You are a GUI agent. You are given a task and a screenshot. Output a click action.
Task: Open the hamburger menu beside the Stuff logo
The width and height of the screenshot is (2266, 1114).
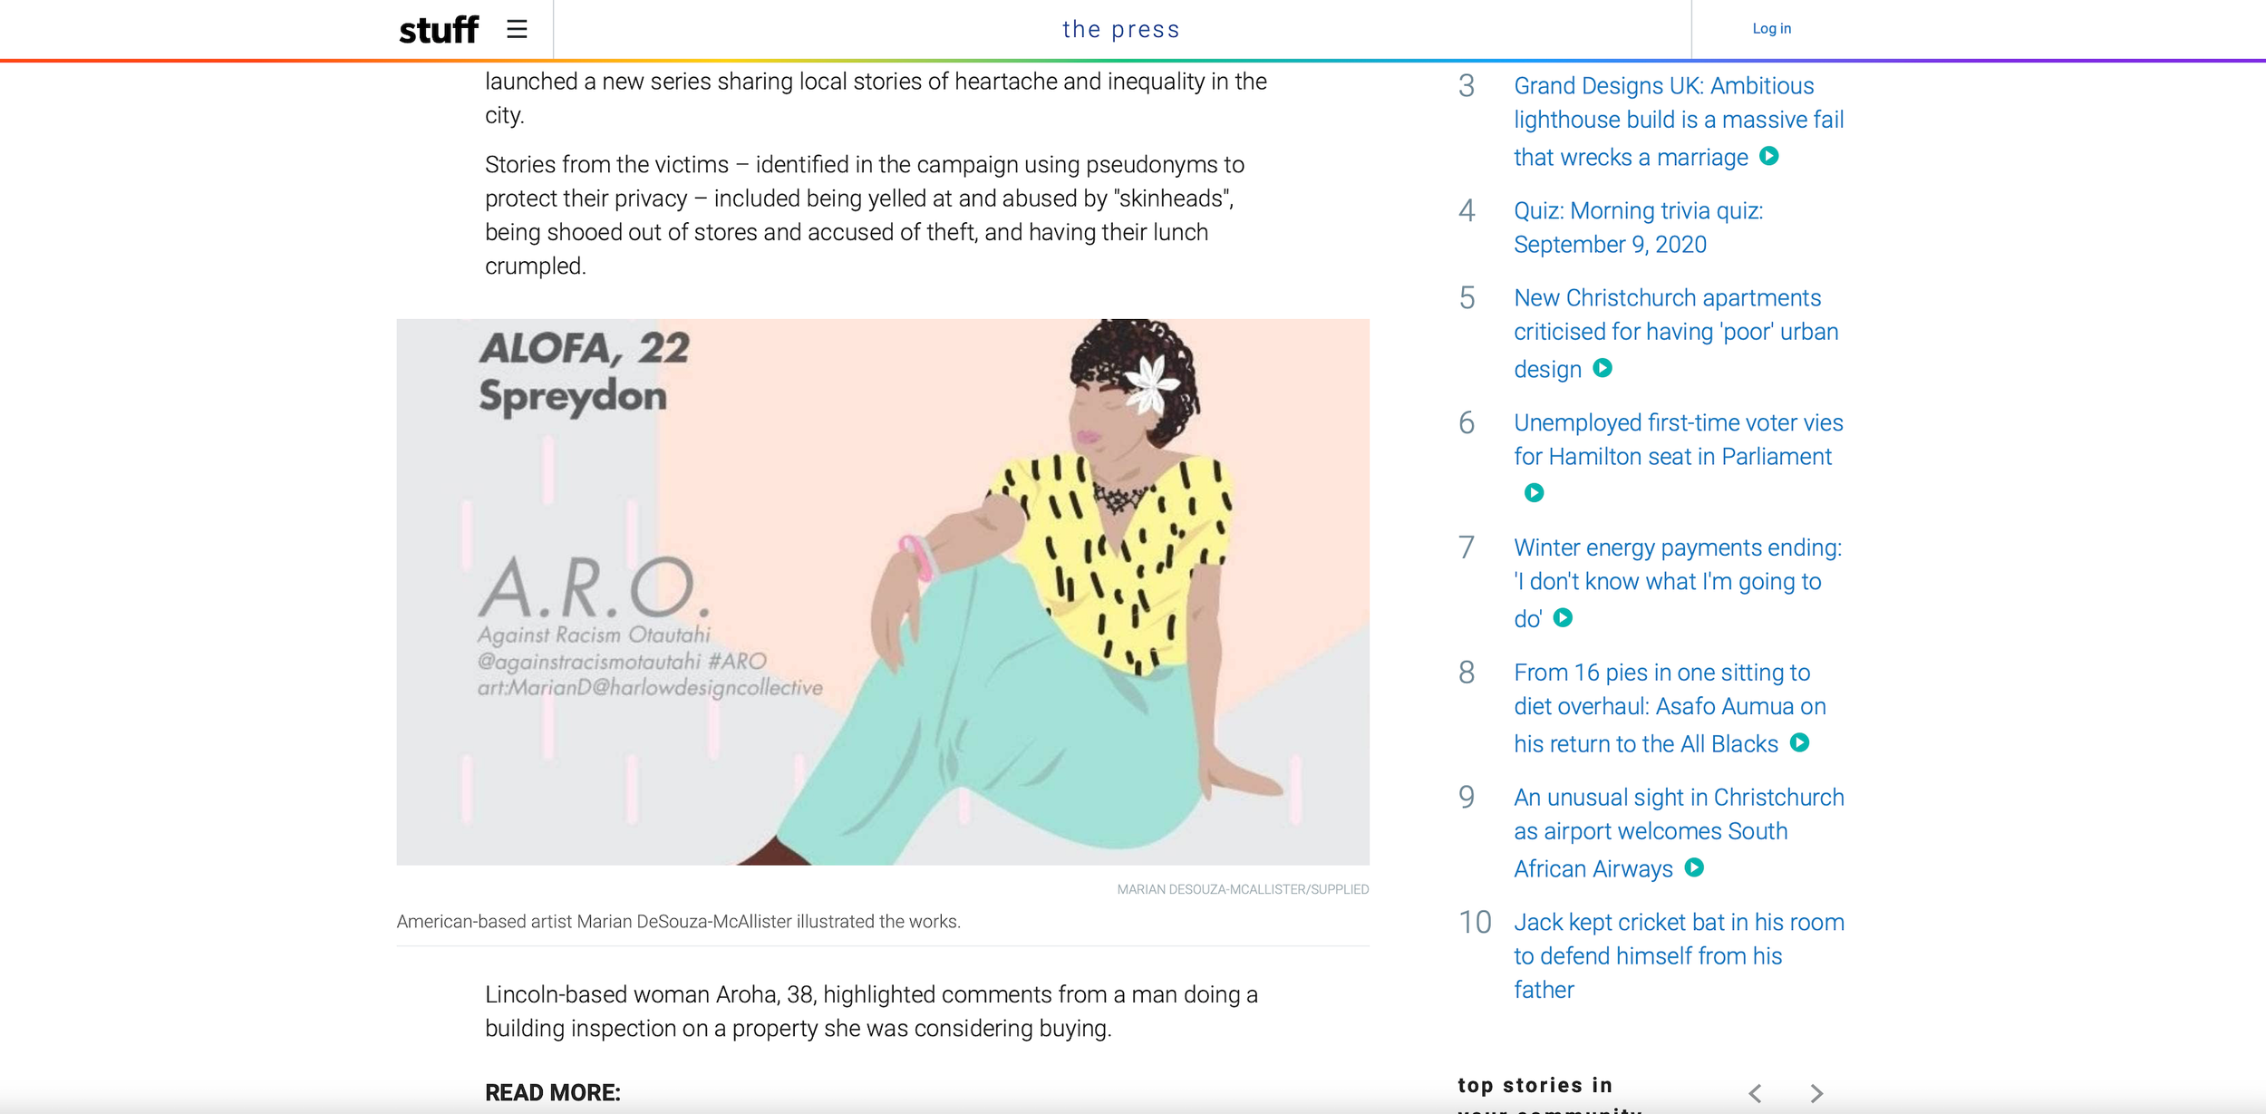[x=517, y=29]
